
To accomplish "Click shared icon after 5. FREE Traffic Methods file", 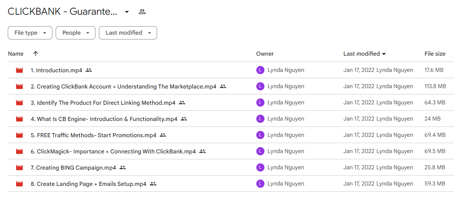I will [x=163, y=135].
